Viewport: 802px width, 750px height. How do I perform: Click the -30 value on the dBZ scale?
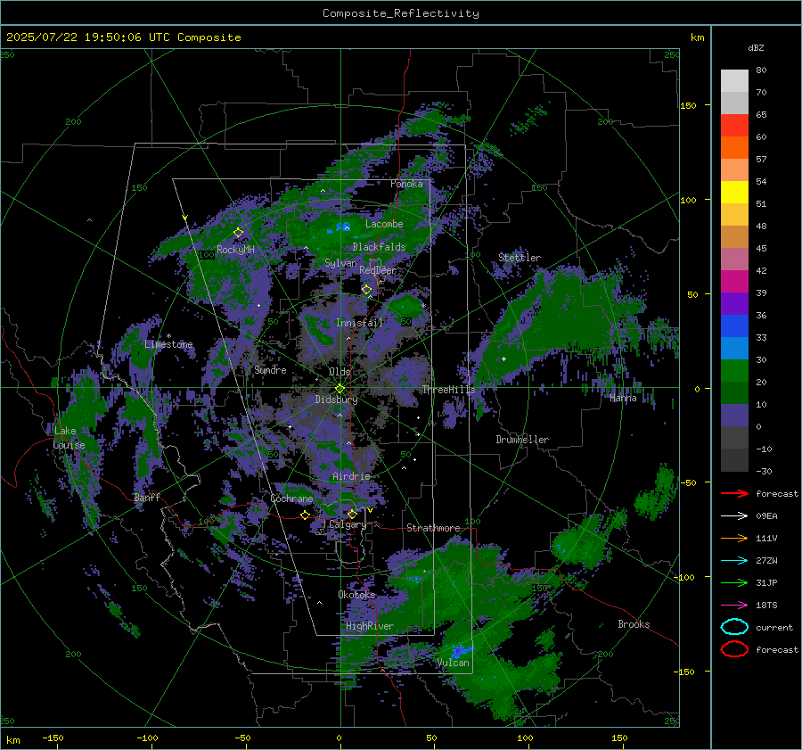point(764,471)
